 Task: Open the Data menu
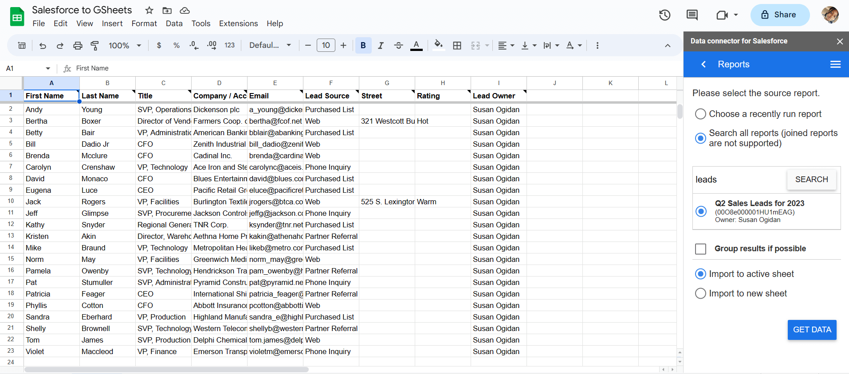click(x=174, y=23)
